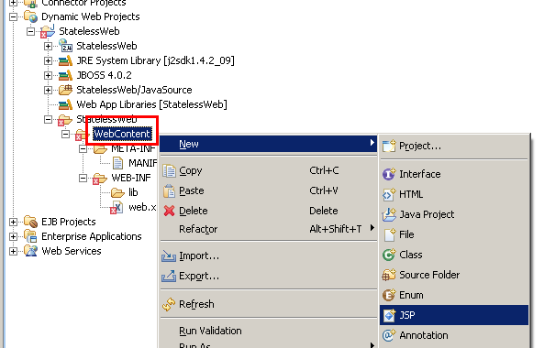Screen dimensions: 544x348
Task: Select Web App Libraries [StatelessWeb] entry
Action: click(x=151, y=104)
